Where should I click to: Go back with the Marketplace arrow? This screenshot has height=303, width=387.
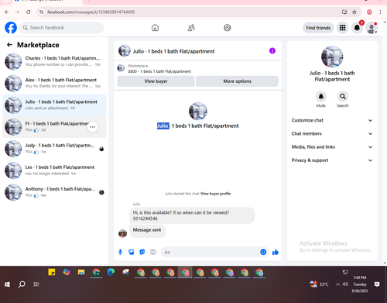tap(9, 45)
